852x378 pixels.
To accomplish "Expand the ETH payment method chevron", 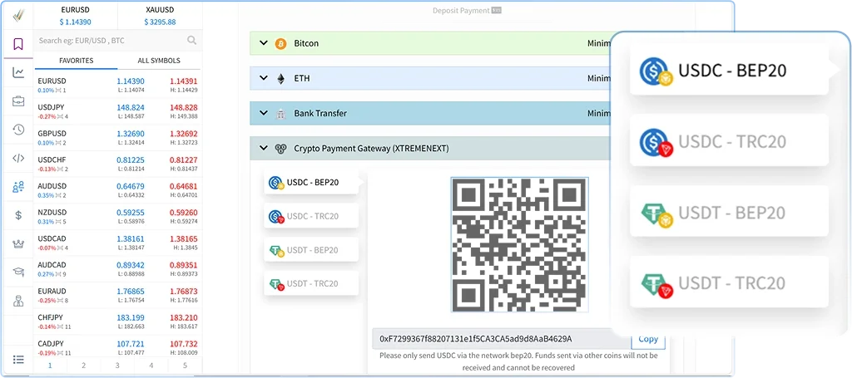I will click(264, 78).
